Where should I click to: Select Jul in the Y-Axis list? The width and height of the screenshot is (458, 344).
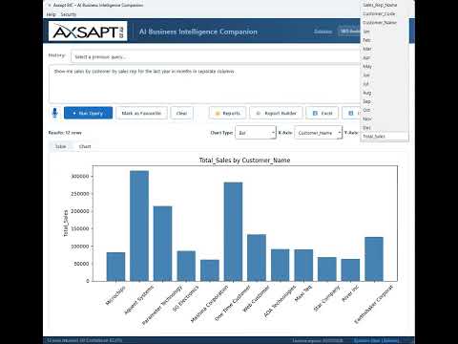(385, 84)
